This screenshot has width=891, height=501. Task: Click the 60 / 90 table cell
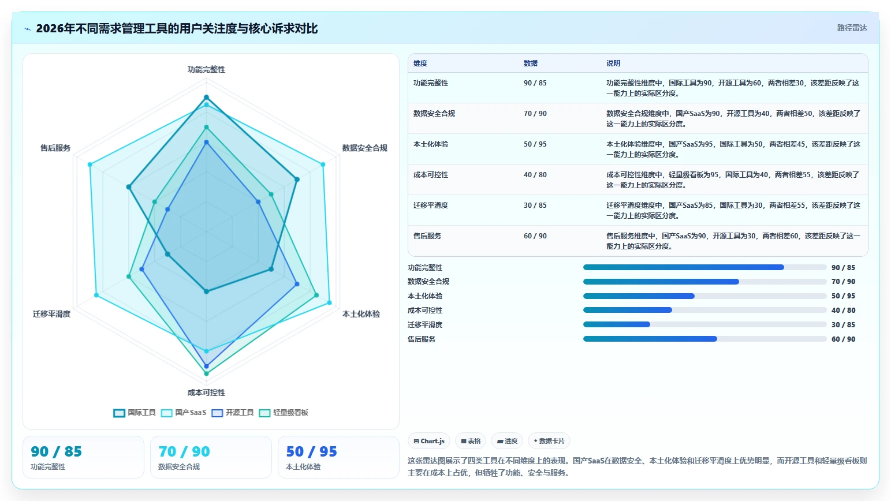(535, 236)
